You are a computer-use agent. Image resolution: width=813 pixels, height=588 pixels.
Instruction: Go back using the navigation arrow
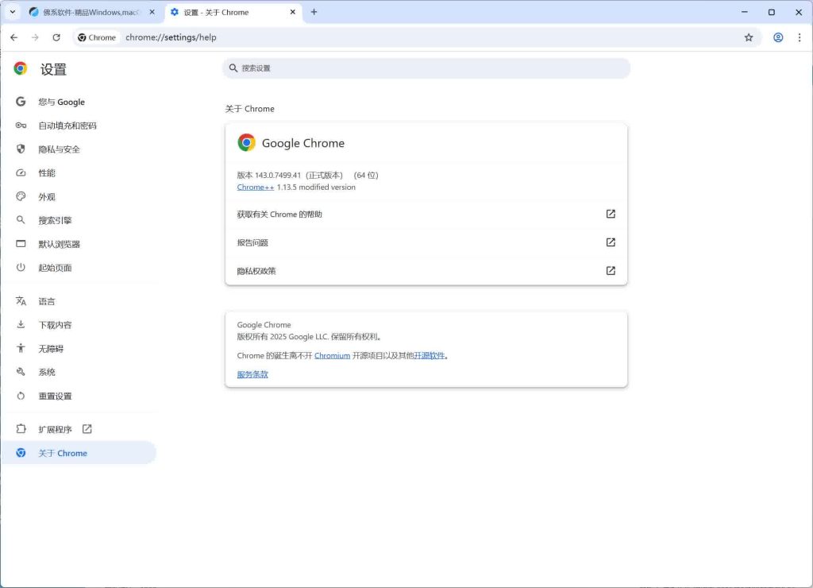click(13, 37)
